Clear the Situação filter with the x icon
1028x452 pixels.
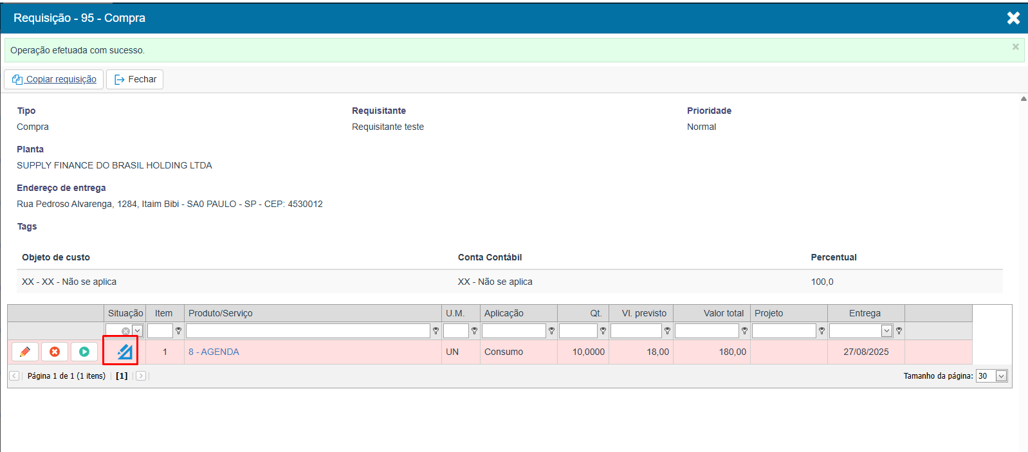coord(125,331)
